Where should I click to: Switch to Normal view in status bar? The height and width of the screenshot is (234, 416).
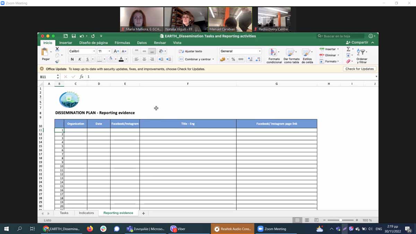tap(297, 220)
